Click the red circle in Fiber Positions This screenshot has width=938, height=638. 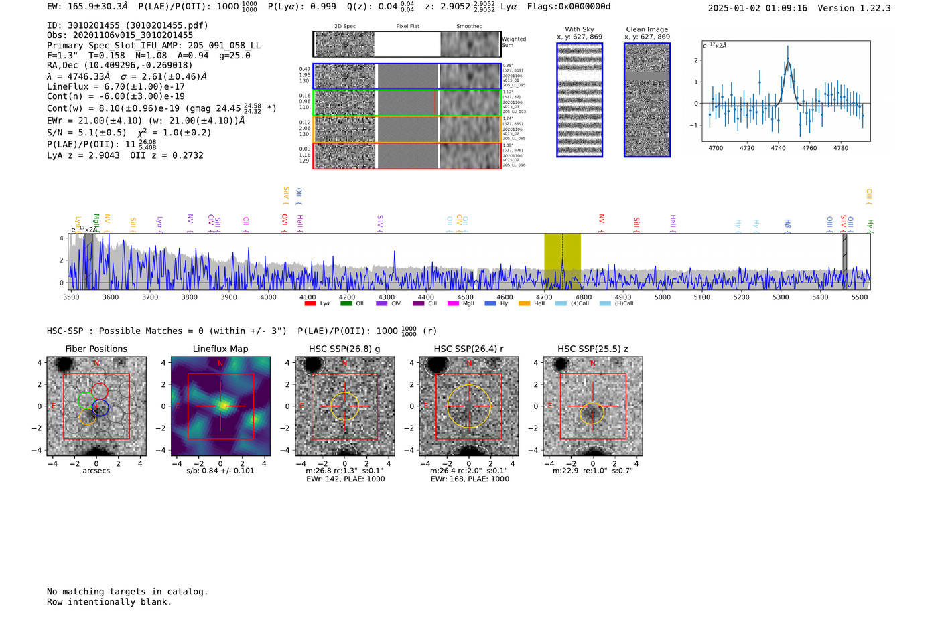(x=99, y=391)
